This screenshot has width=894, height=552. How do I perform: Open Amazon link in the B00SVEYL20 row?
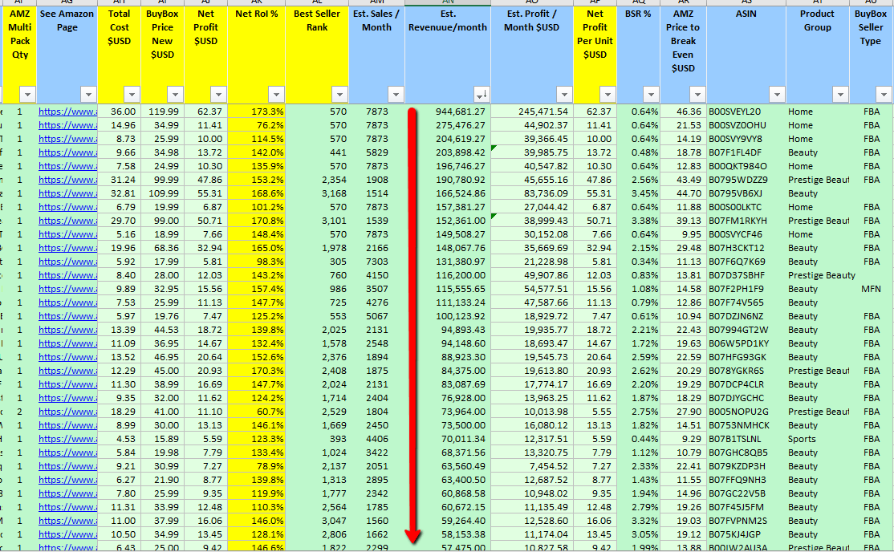click(67, 112)
